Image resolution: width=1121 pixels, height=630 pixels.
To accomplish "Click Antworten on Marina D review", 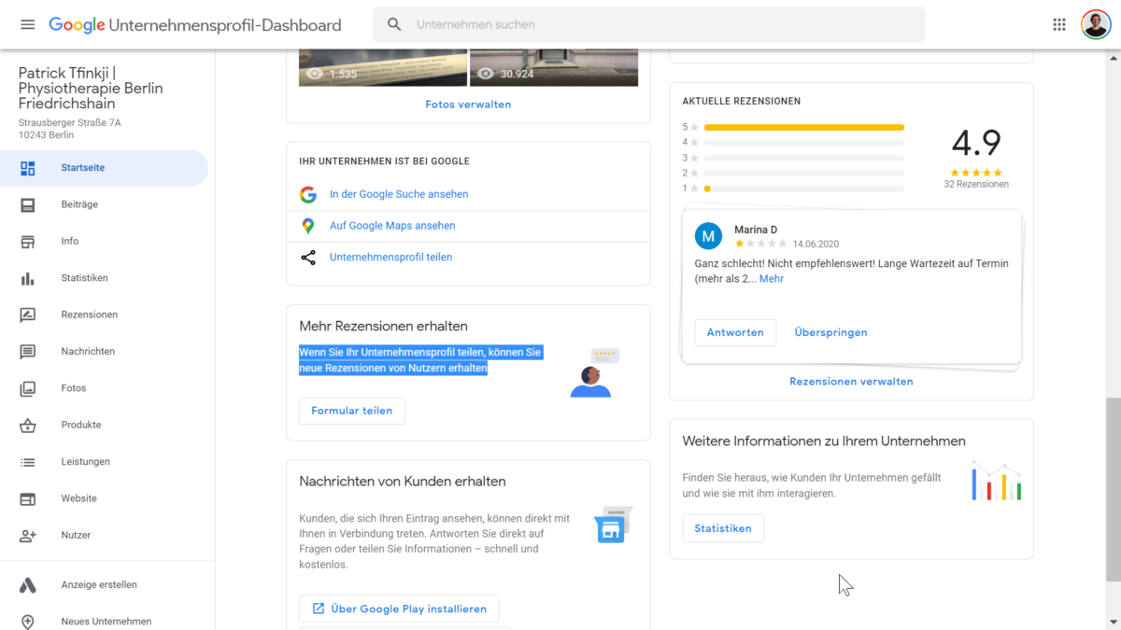I will 735,332.
